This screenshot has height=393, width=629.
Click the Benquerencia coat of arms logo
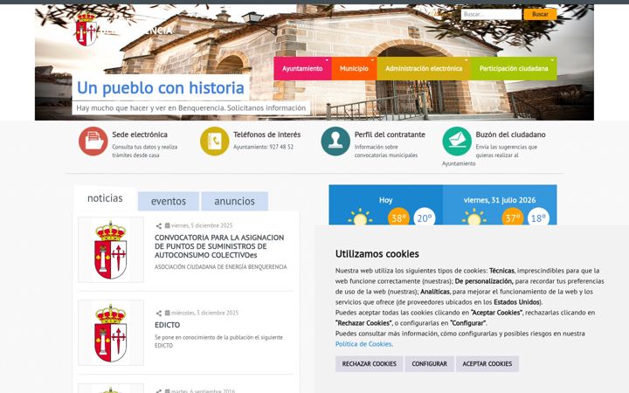pyautogui.click(x=86, y=29)
